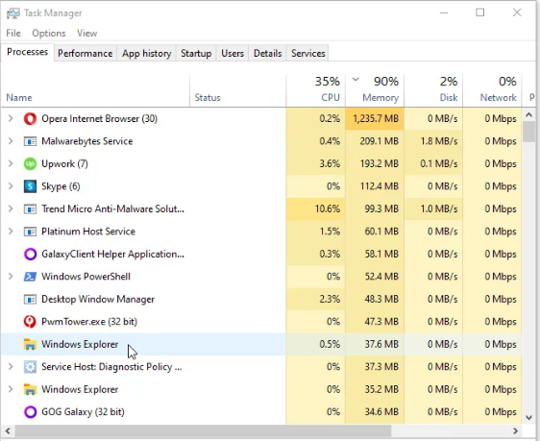Switch to the Users tab

click(233, 54)
